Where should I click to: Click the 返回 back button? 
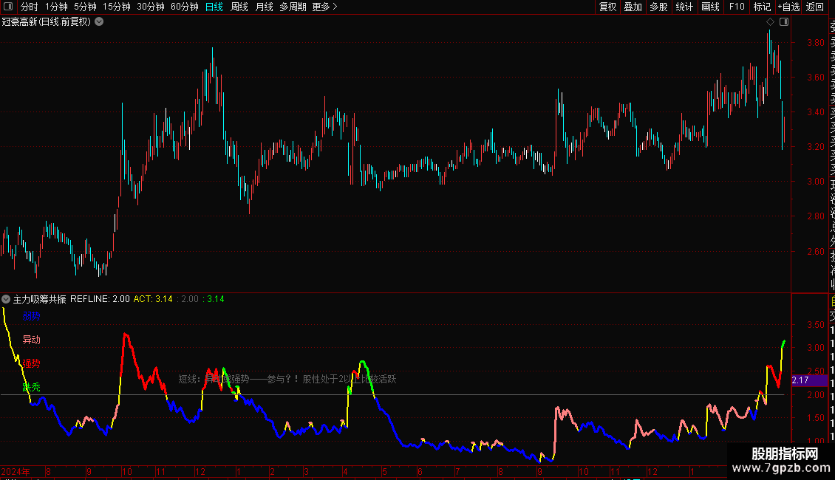pos(815,7)
